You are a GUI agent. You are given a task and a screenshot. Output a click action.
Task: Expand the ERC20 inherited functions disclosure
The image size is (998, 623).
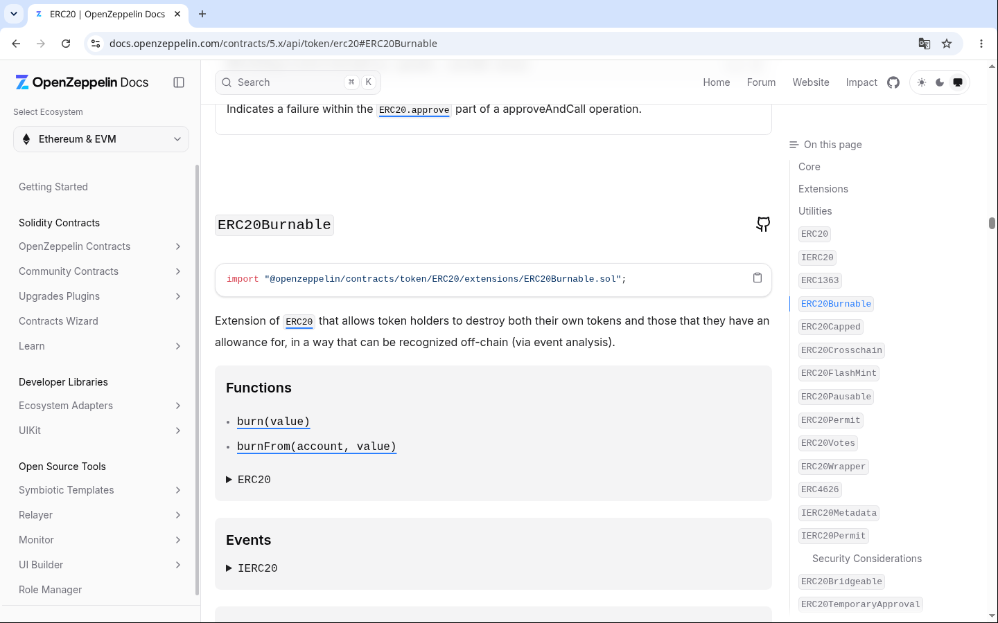pos(248,480)
